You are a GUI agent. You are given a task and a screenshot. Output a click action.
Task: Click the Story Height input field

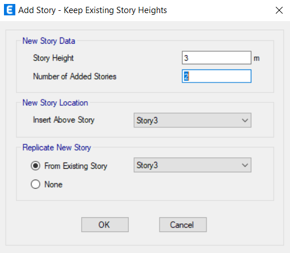pyautogui.click(x=217, y=58)
